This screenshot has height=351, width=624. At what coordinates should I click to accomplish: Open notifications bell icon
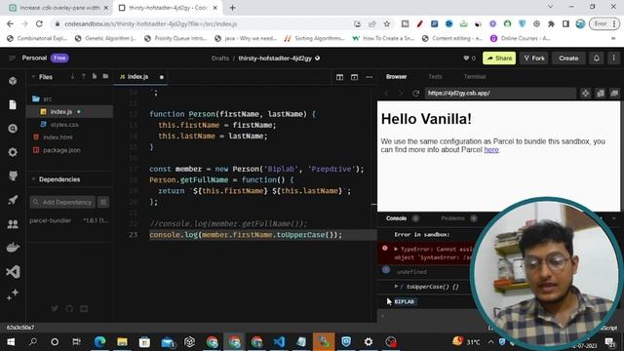tap(596, 58)
